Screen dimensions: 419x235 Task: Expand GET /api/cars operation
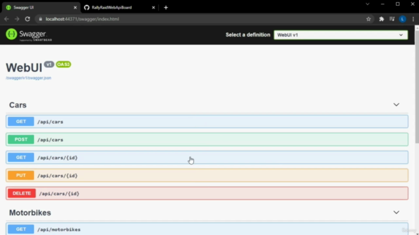[x=207, y=121]
